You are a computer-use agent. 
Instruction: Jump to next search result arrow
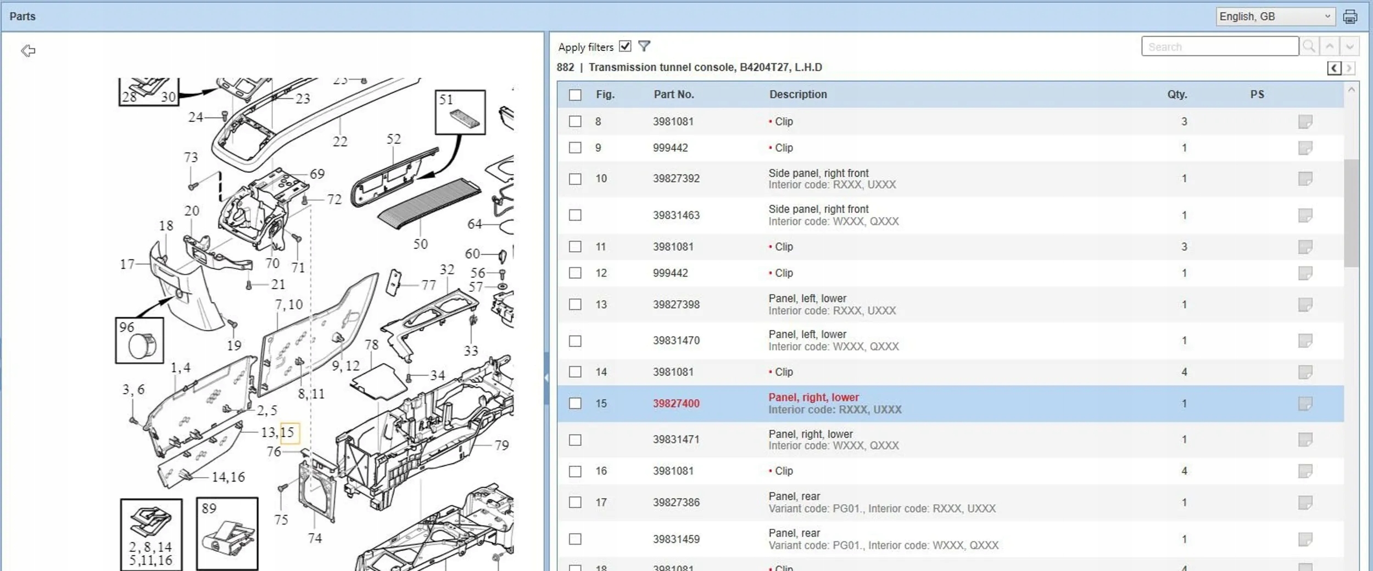click(1349, 47)
